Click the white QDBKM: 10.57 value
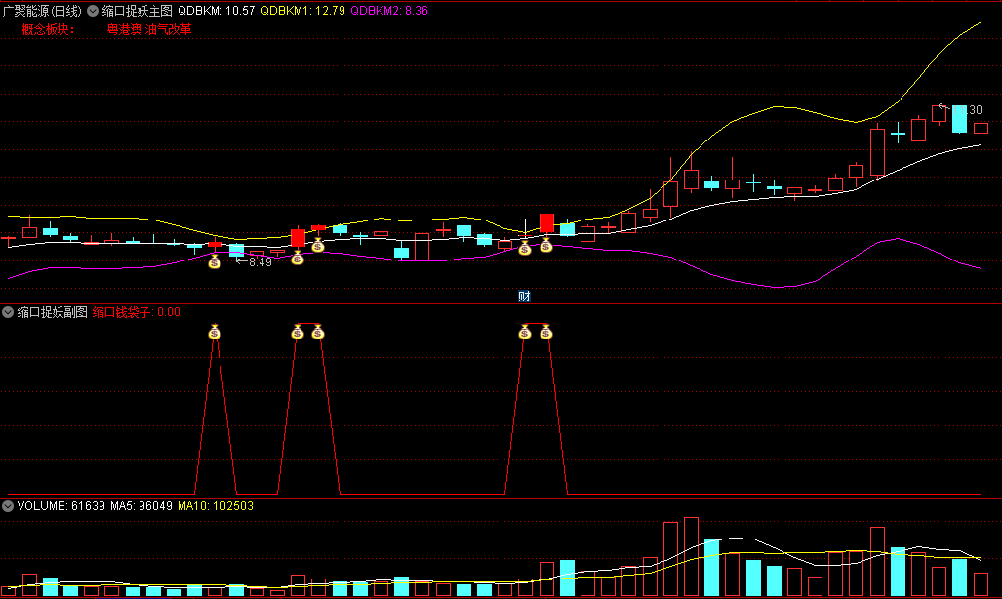The width and height of the screenshot is (1002, 599). (216, 11)
